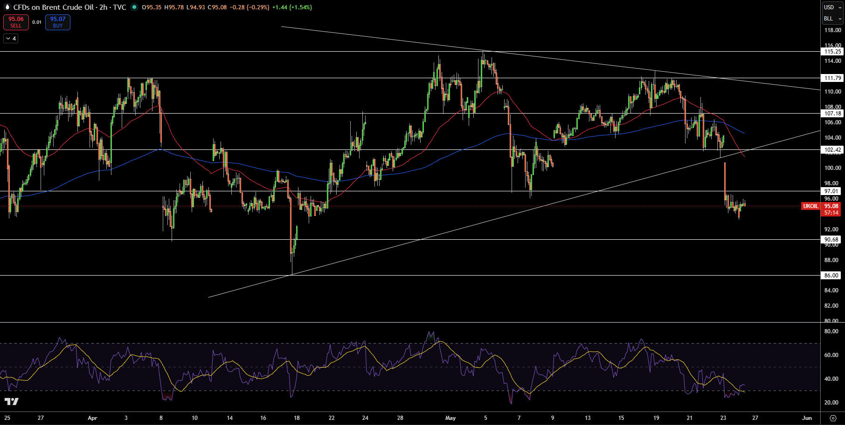Click the +1.44 (+1.54%) change text

292,7
